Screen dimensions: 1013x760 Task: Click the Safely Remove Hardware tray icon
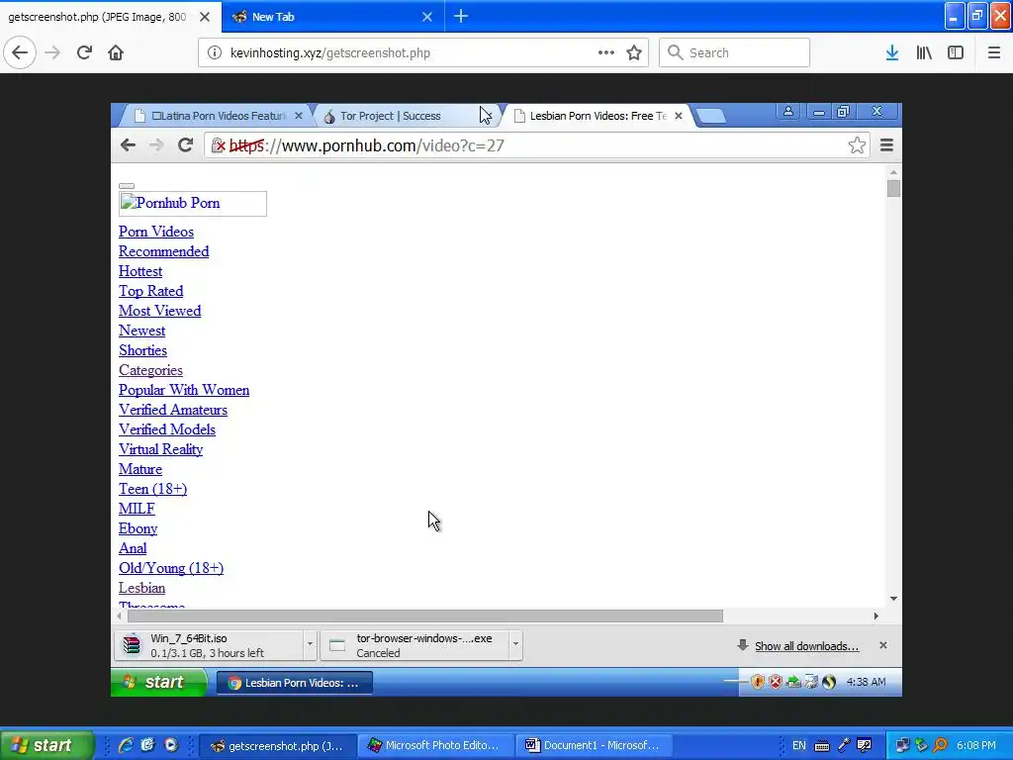[x=793, y=682]
